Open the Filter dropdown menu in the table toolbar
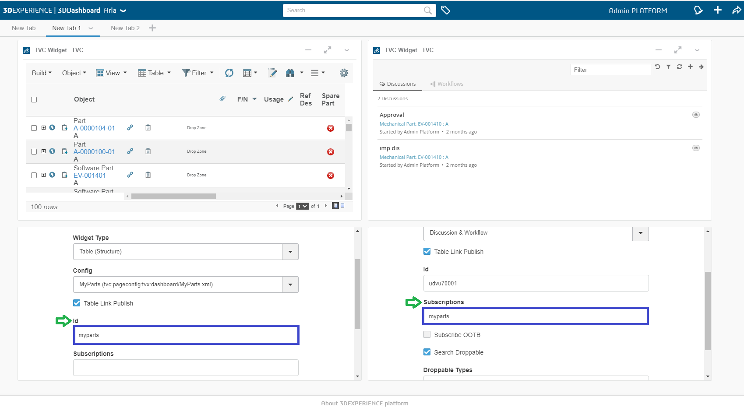Screen dimensions: 744x411 pos(198,73)
